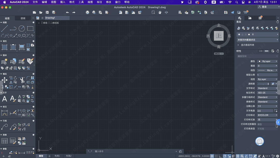280x158 pixels.
Task: Select the Move tool in 修改 panel
Action: click(5, 80)
